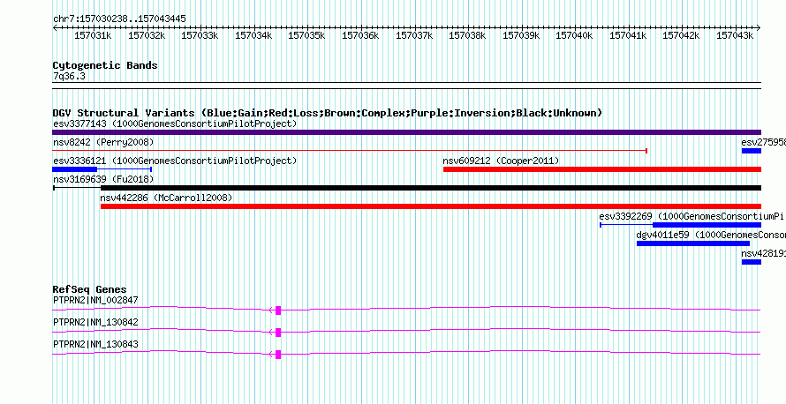Select the nsv3169639 (Fu2018) label
The image size is (786, 404).
(x=103, y=179)
